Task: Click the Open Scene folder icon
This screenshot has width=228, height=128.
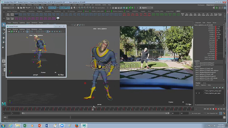Action: [x=21, y=8]
